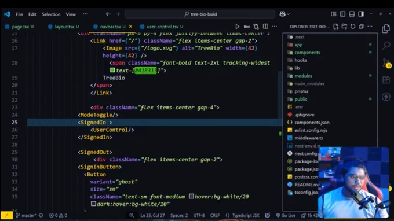The image size is (394, 221).
Task: Open components.json in Explorer
Action: [312, 123]
